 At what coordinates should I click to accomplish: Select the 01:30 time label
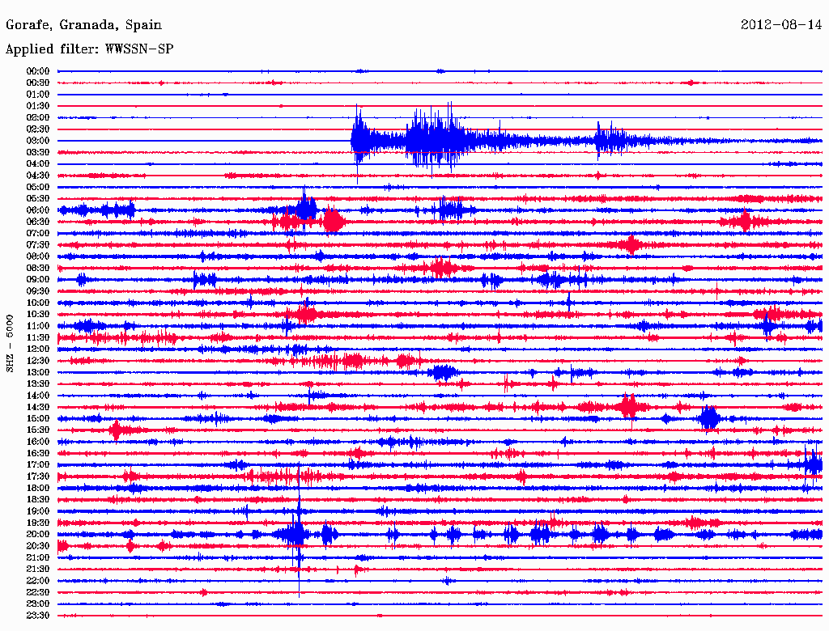[37, 106]
